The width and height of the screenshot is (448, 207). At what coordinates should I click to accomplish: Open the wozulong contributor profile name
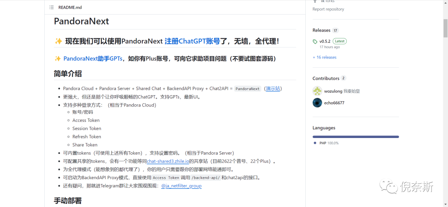pos(333,91)
